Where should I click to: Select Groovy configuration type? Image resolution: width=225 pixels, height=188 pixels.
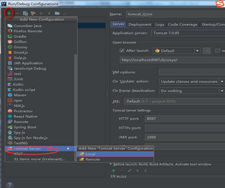click(x=41, y=47)
